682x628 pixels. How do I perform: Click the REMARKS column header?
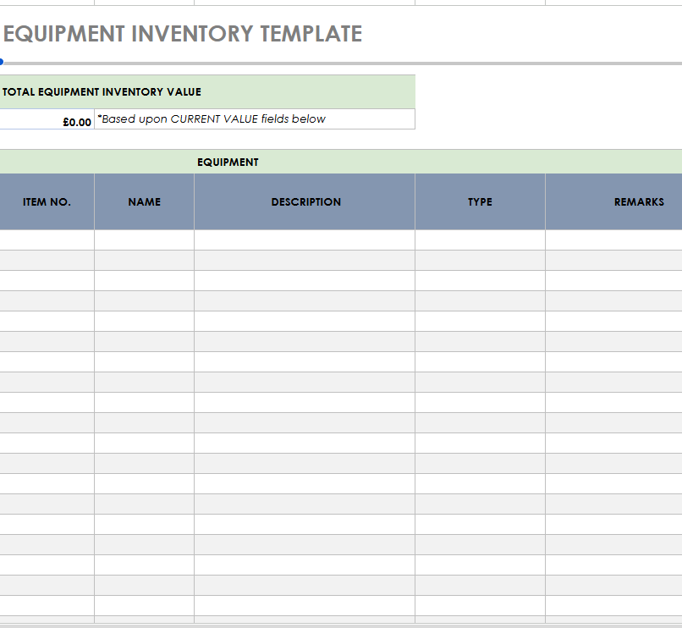tap(613, 201)
